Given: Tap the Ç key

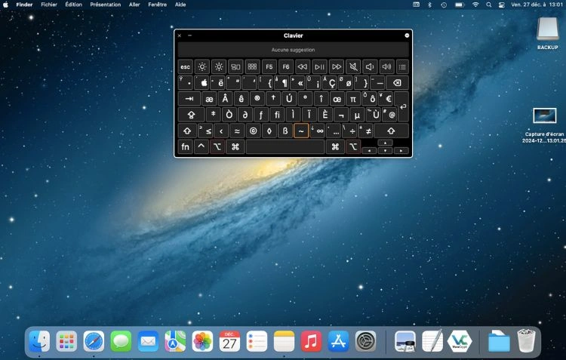Looking at the screenshot, I should coord(330,83).
